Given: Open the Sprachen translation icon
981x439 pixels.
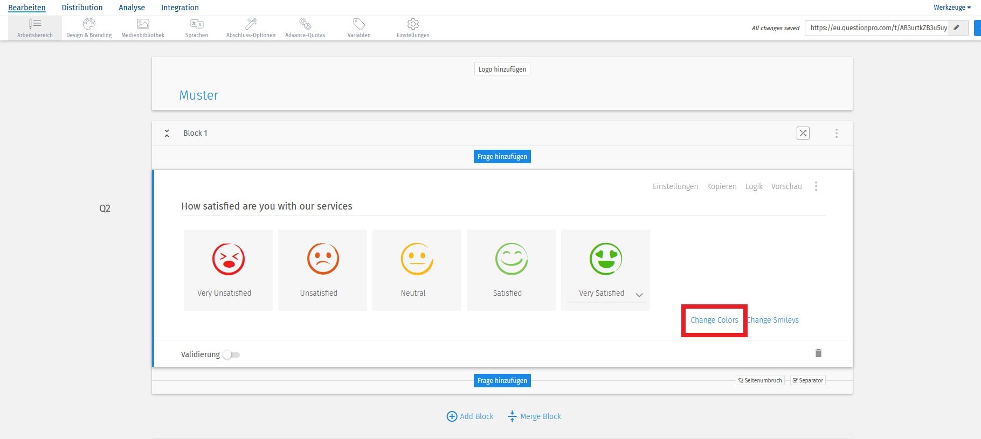Looking at the screenshot, I should click(197, 24).
